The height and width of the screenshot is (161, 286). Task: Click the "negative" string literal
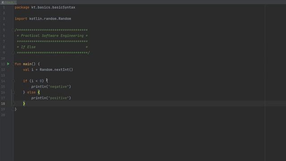tap(59, 87)
